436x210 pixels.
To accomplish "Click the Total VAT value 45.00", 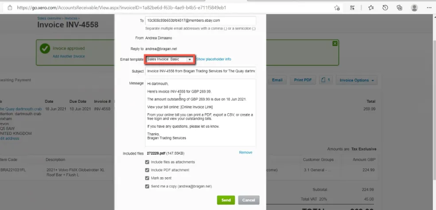I will click(x=369, y=199).
